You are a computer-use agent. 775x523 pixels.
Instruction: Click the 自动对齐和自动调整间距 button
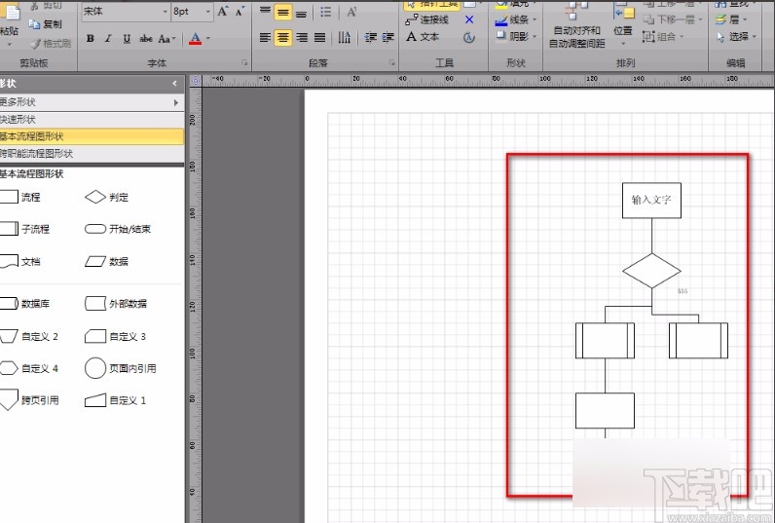[576, 37]
